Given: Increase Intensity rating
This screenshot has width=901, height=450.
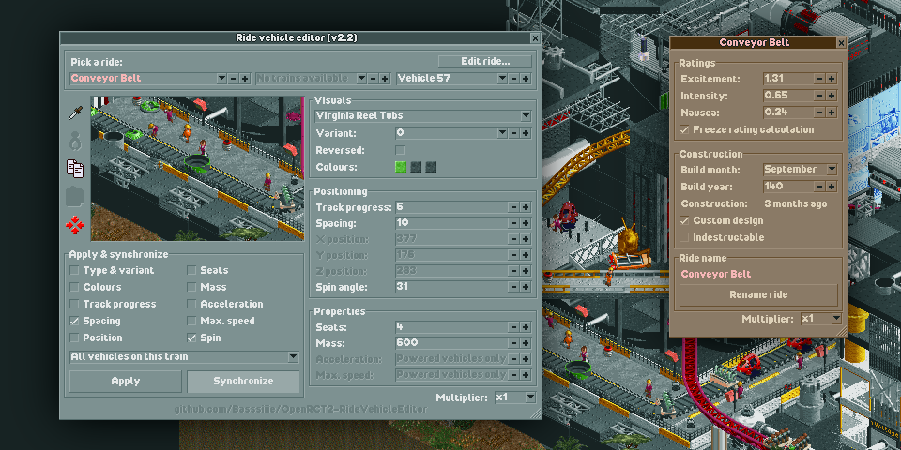Looking at the screenshot, I should click(832, 96).
